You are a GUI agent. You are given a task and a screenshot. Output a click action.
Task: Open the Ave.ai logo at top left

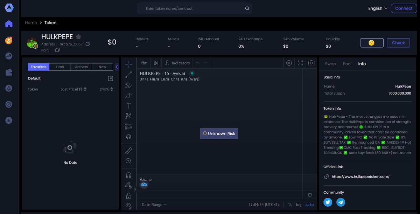coord(9,8)
